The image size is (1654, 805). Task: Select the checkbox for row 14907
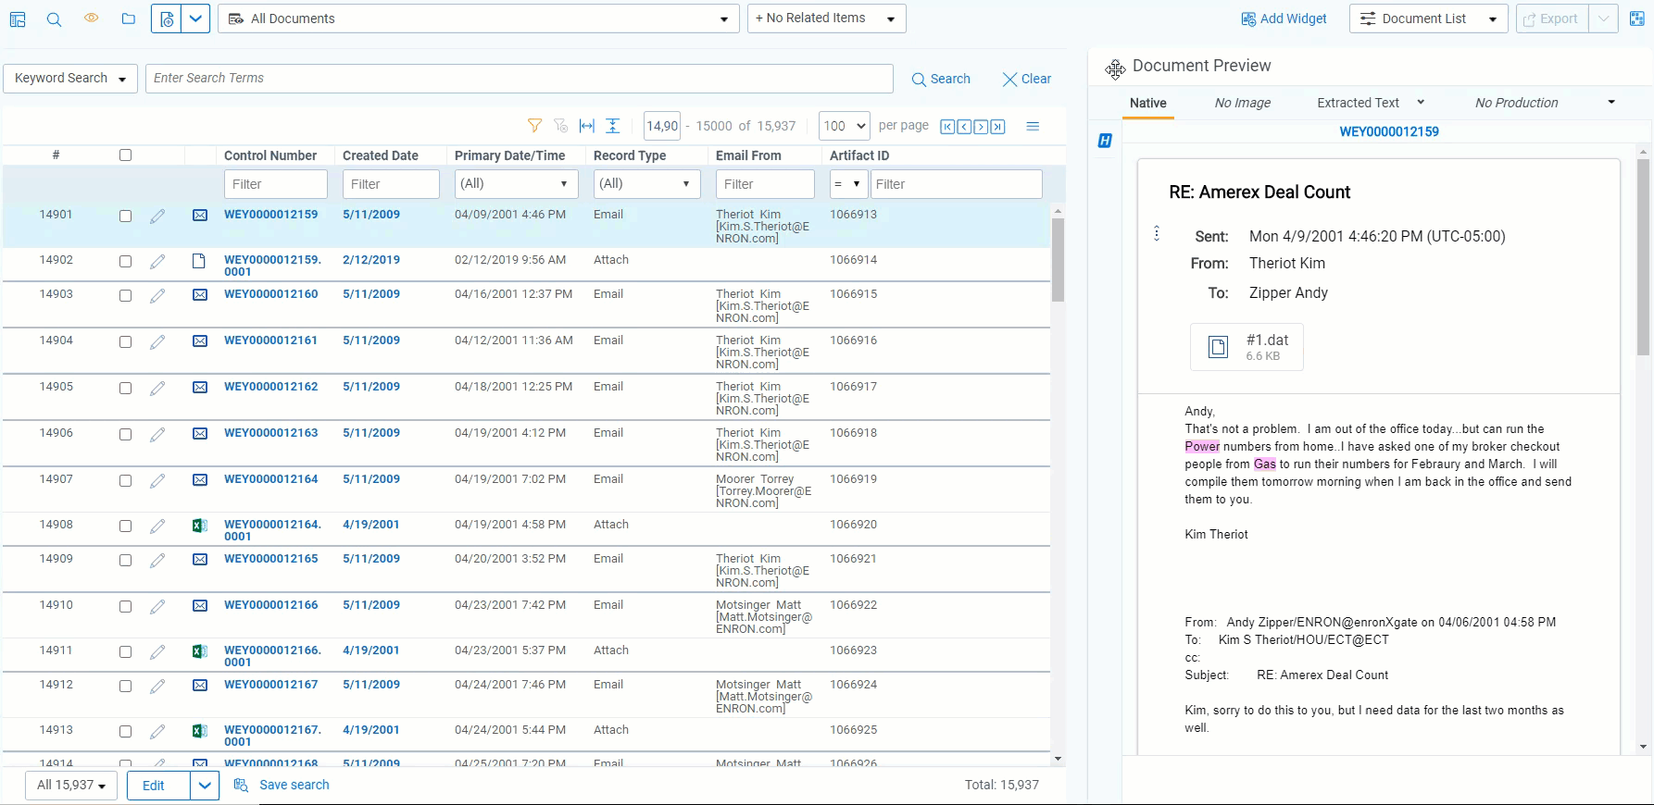tap(125, 480)
